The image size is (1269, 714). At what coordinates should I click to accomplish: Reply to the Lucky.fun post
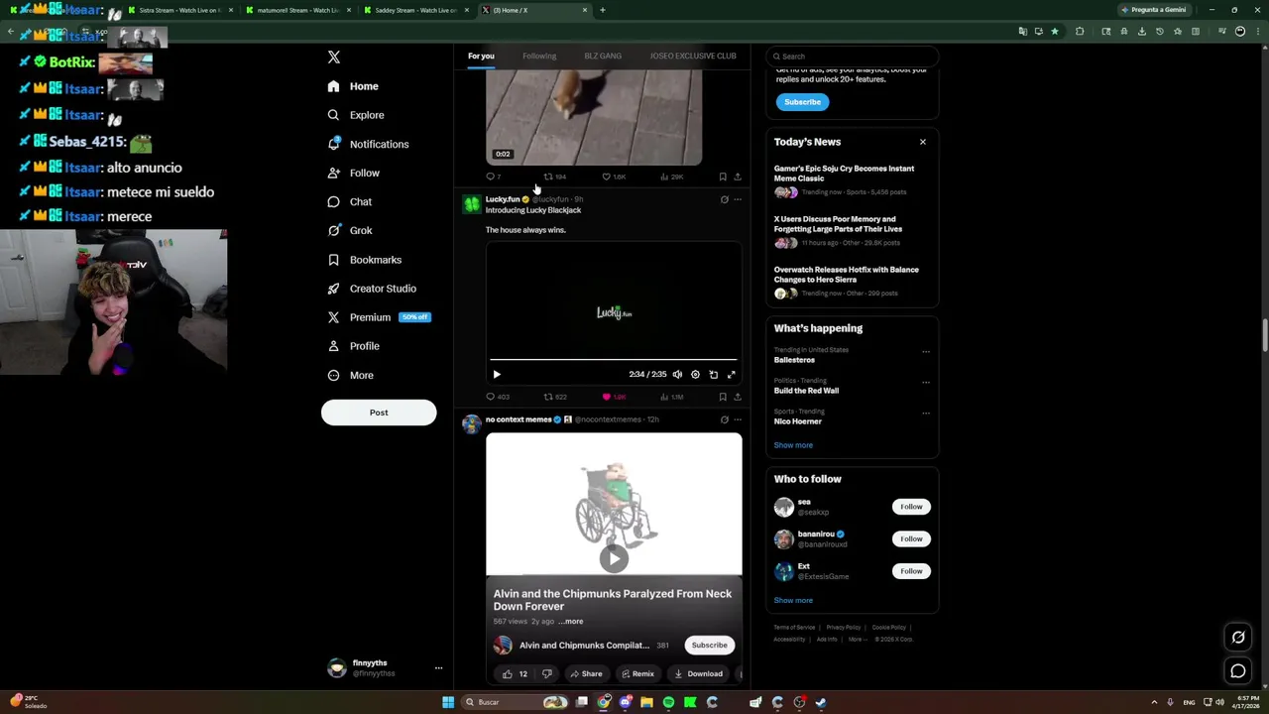point(497,397)
